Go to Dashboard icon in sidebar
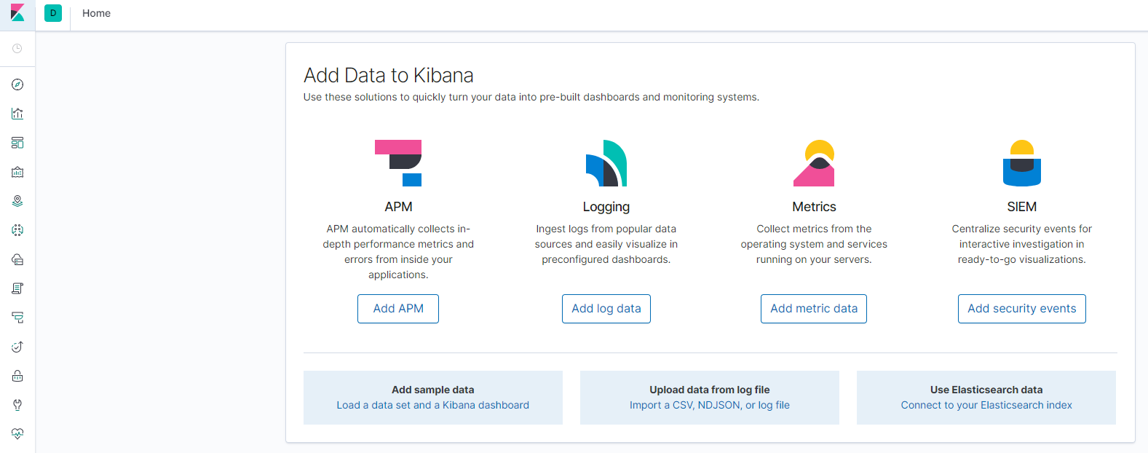 (x=17, y=143)
